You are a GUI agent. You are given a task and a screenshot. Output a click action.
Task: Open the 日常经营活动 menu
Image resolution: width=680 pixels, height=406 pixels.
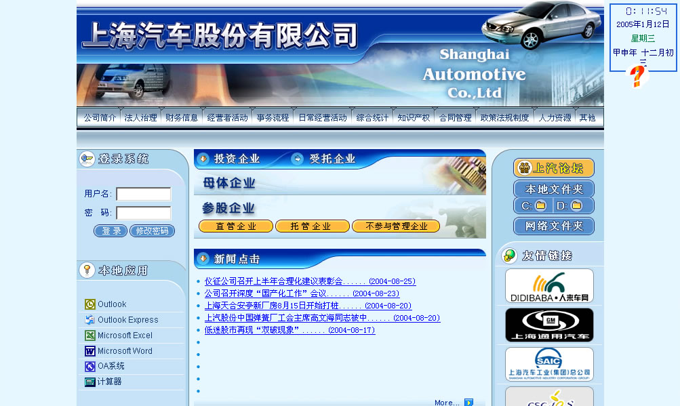323,117
